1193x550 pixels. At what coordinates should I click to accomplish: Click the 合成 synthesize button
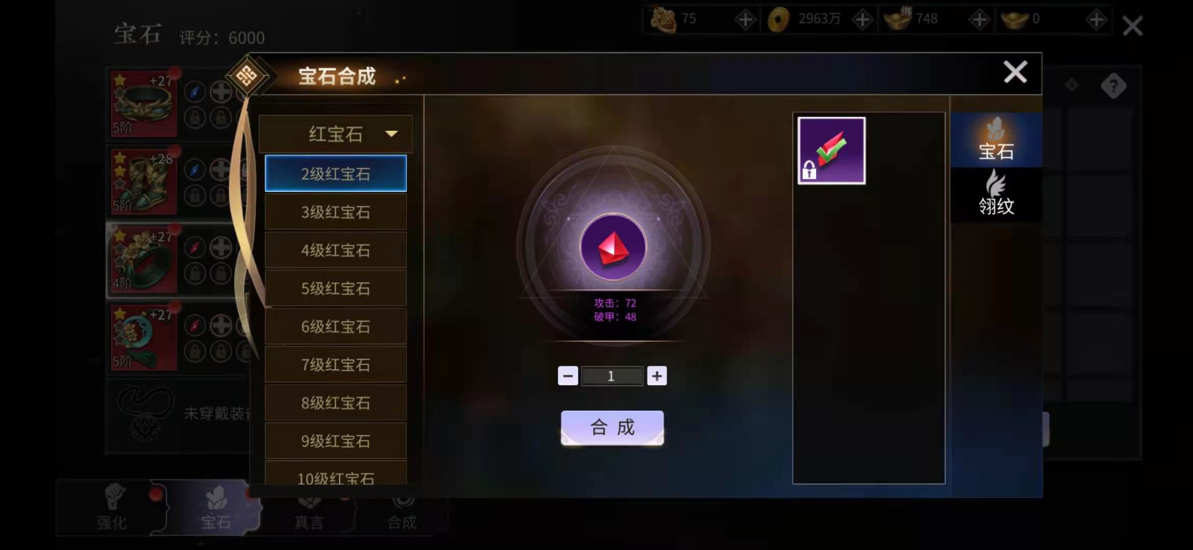(612, 428)
